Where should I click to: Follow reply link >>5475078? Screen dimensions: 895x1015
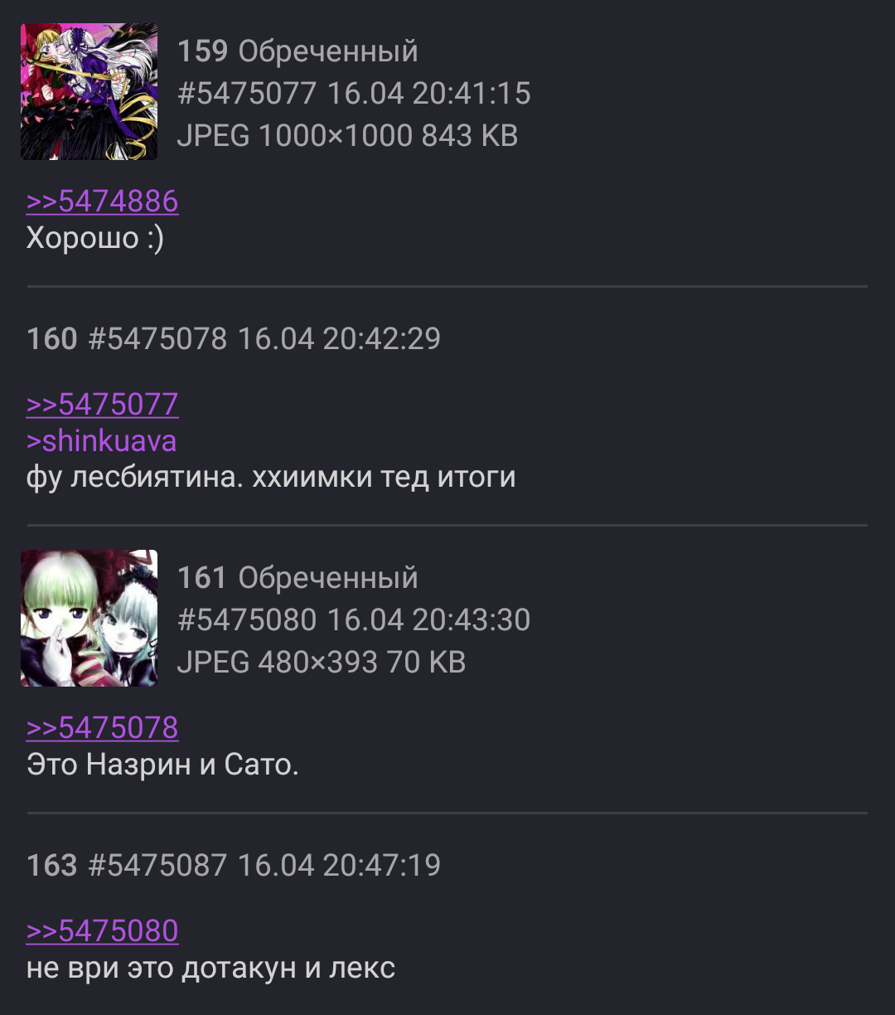102,727
